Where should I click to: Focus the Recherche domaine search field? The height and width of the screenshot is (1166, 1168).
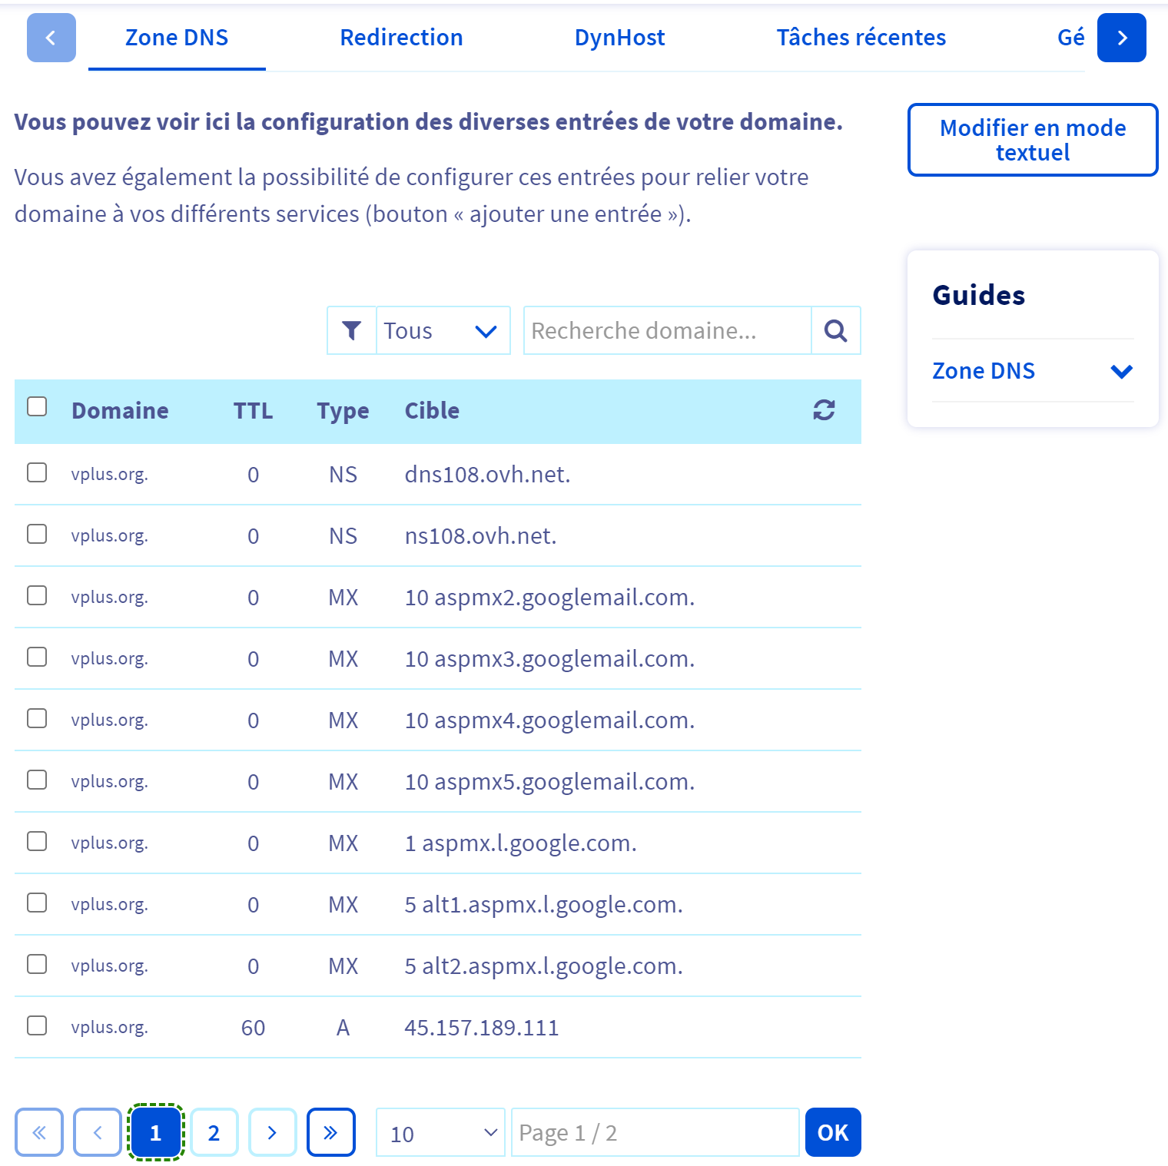point(667,330)
